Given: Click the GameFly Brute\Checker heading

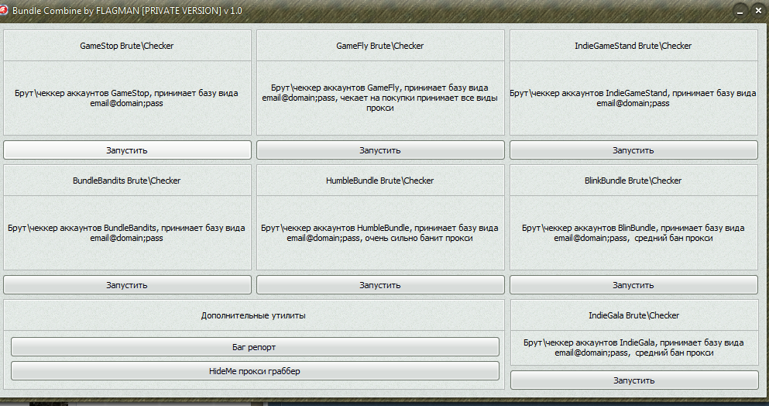Looking at the screenshot, I should click(x=380, y=46).
